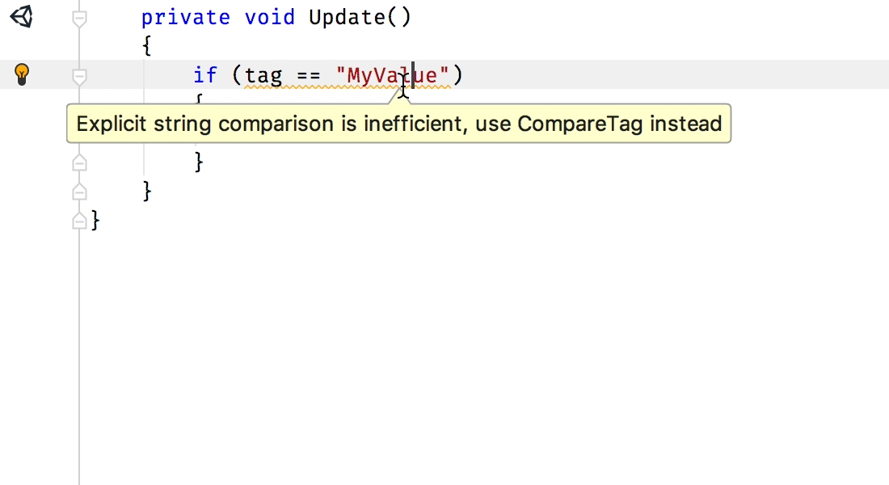Click fold end marker of Update method
Screen dimensions: 889x485
coord(79,192)
